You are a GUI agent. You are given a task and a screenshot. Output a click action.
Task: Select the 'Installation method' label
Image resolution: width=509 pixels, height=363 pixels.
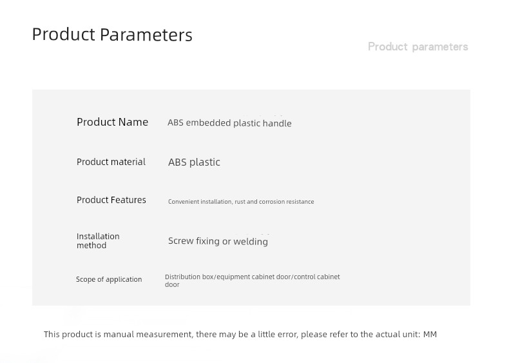click(98, 240)
